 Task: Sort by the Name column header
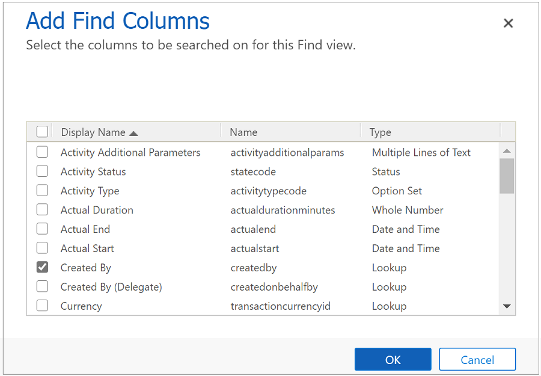point(243,132)
